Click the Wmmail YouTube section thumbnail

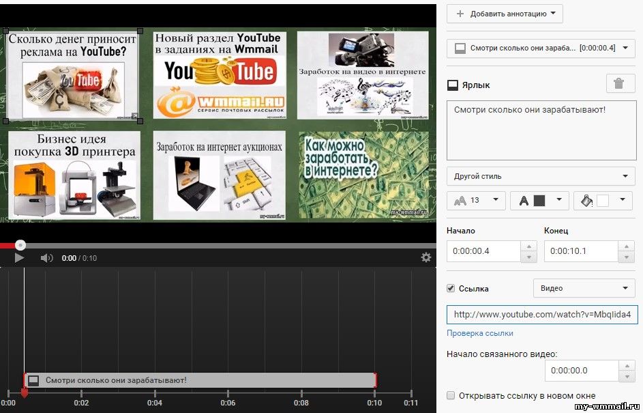219,76
